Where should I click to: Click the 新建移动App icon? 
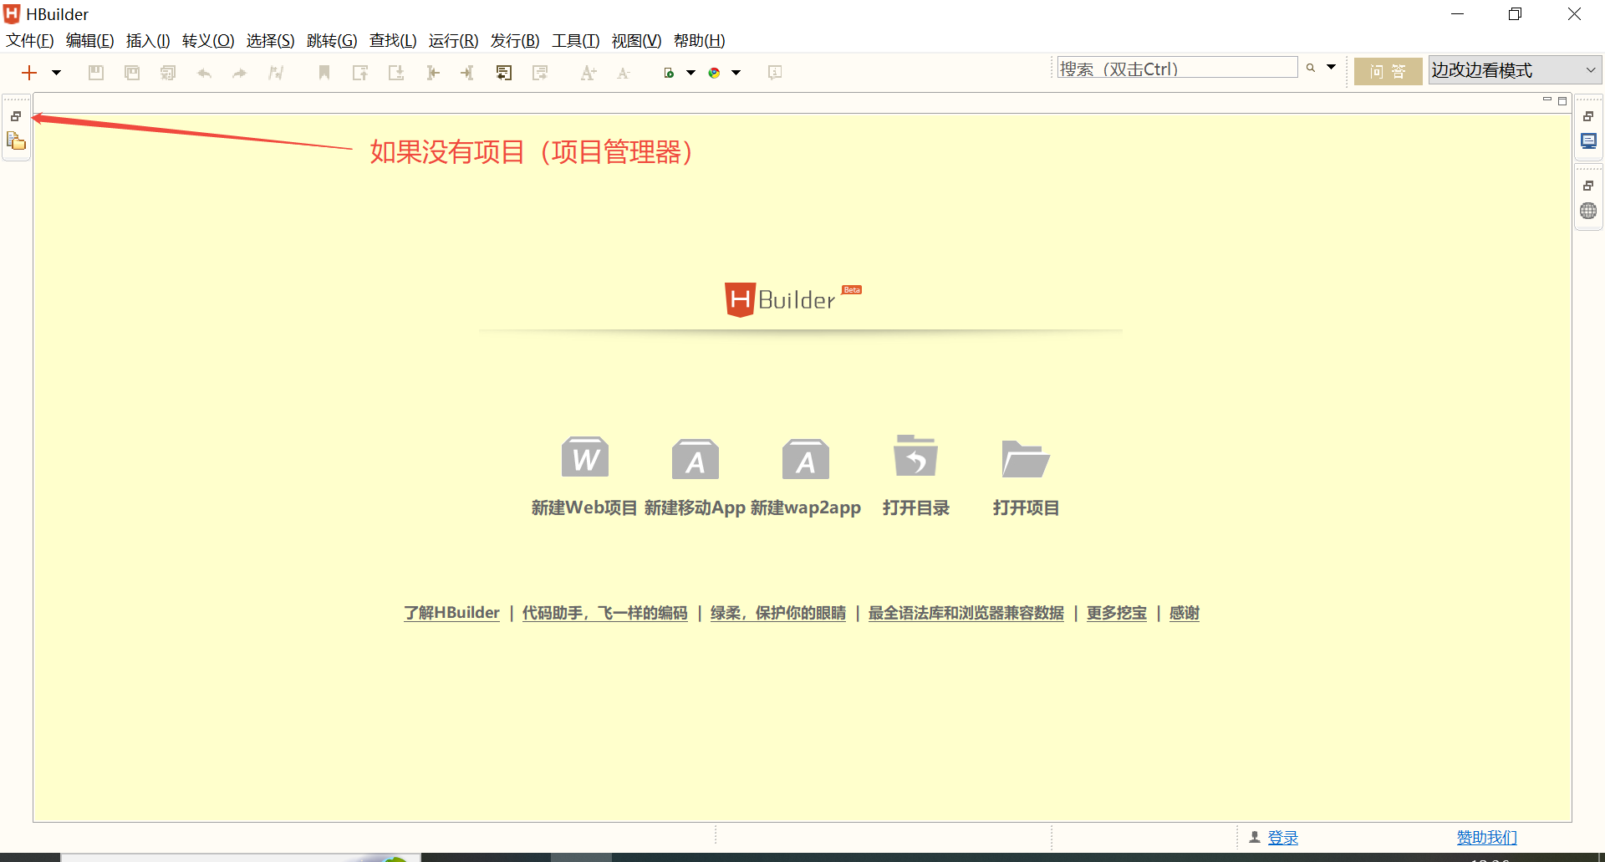pyautogui.click(x=695, y=458)
